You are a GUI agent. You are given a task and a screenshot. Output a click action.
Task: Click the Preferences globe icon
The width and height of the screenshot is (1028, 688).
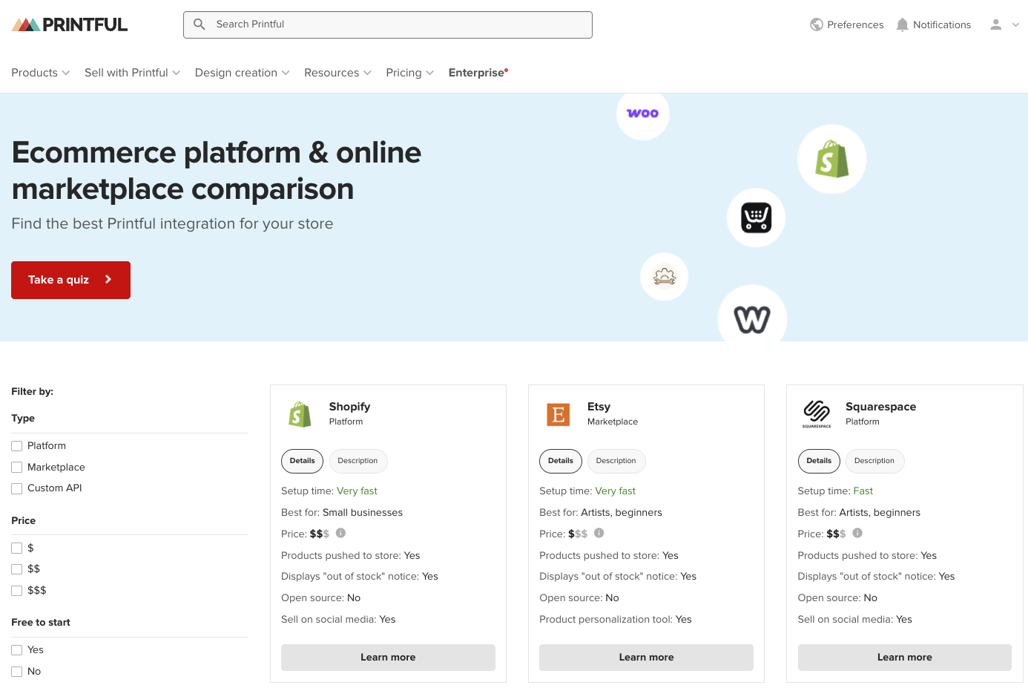[817, 24]
